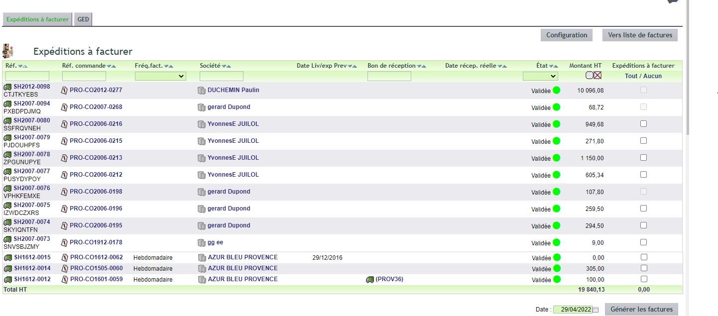Check the invoice checkbox for SH2007-0080

[643, 124]
